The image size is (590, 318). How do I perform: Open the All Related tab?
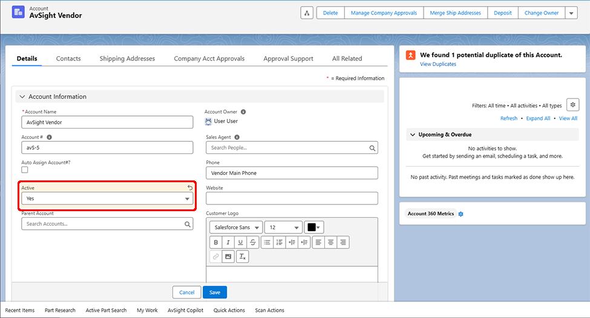click(x=347, y=59)
